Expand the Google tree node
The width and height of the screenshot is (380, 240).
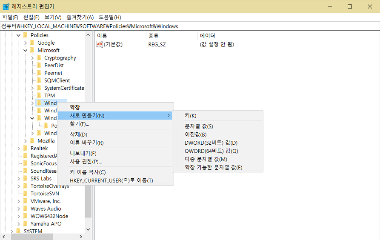(x=26, y=43)
